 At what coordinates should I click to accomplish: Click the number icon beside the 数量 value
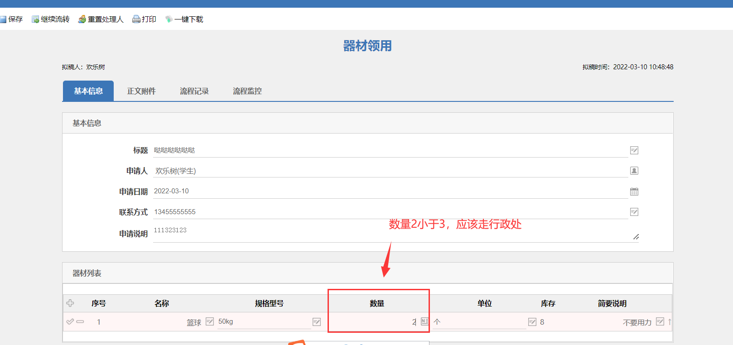click(424, 321)
